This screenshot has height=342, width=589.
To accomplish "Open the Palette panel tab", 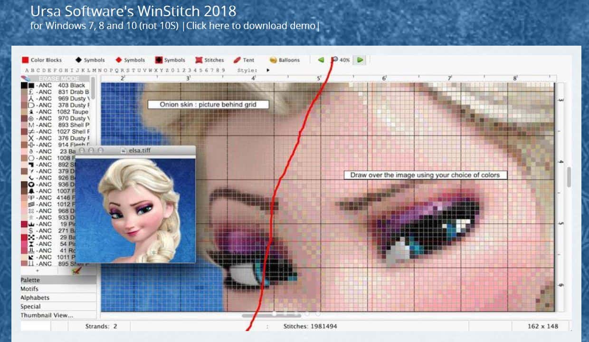I will (x=58, y=280).
